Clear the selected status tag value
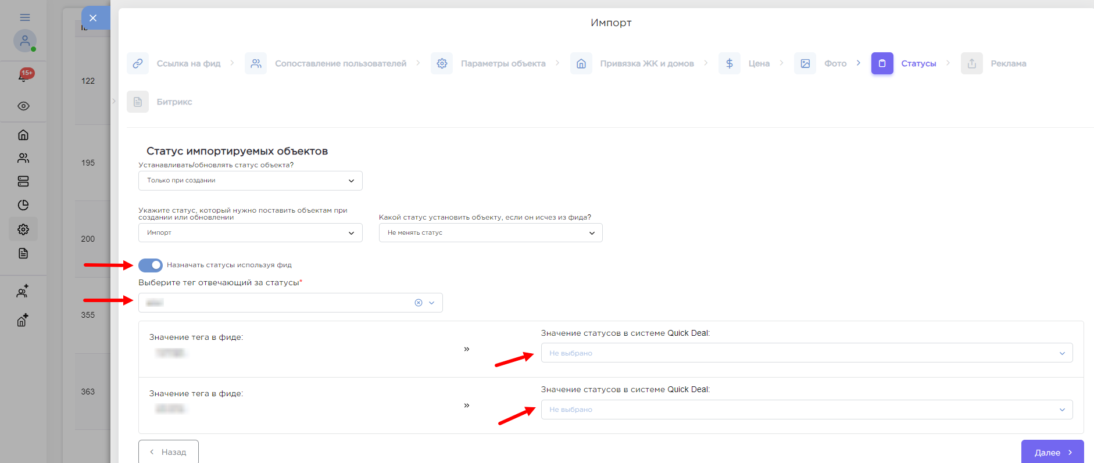This screenshot has width=1094, height=463. click(418, 303)
